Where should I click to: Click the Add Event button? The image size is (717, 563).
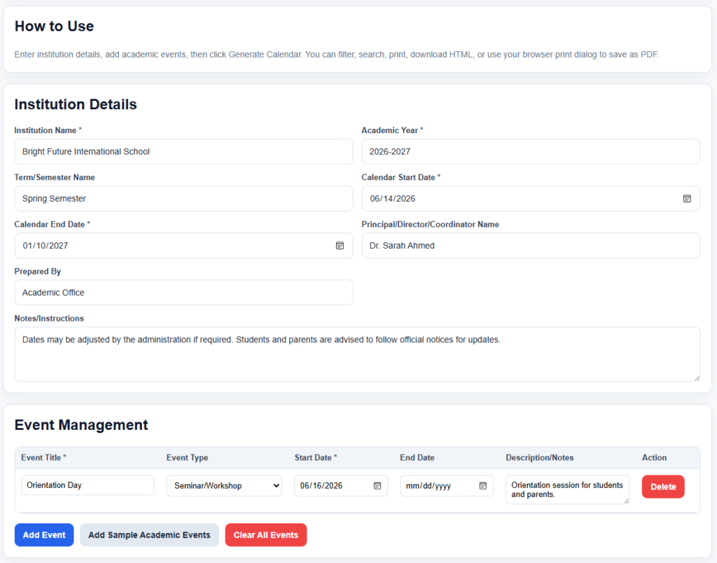(44, 535)
